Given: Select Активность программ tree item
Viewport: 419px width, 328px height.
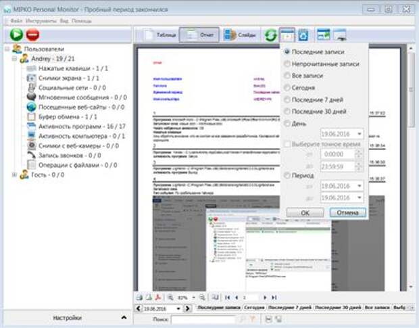Looking at the screenshot, I should click(x=76, y=126).
